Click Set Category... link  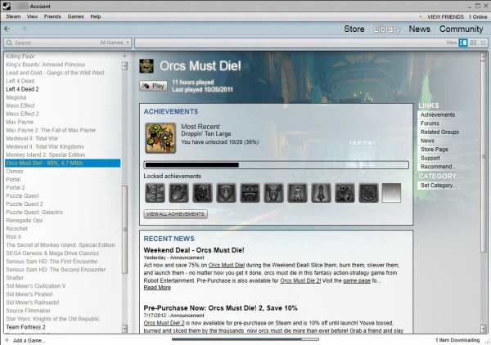pos(439,186)
